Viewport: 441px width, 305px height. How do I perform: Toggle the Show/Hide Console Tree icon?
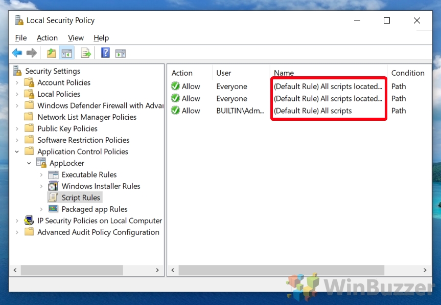point(66,53)
